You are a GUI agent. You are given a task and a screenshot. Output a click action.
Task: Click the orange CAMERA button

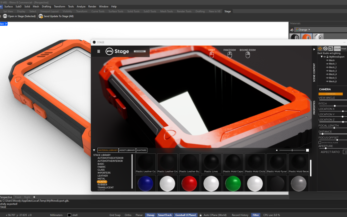pos(331,94)
